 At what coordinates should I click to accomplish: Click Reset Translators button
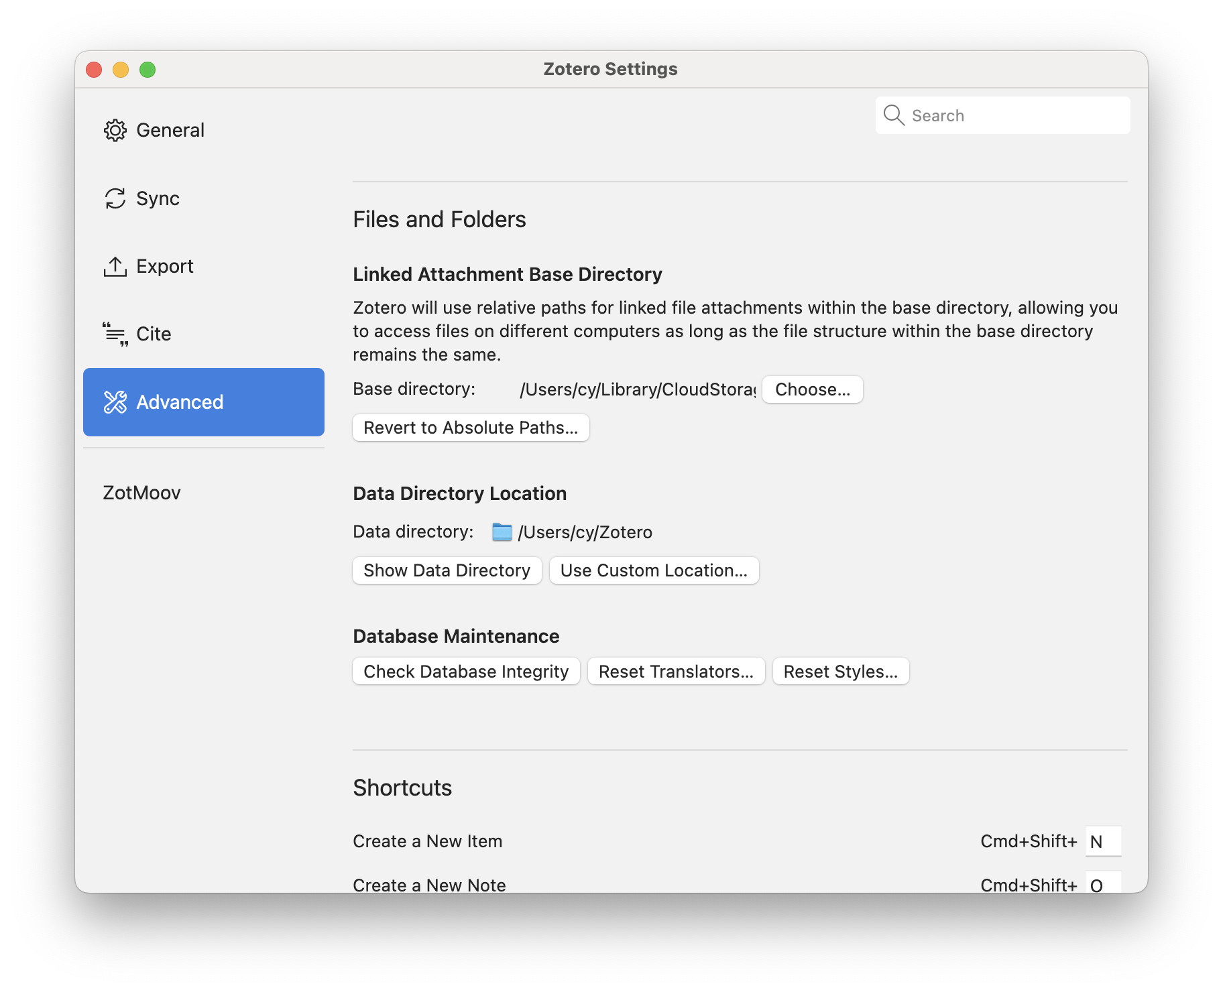pyautogui.click(x=676, y=672)
